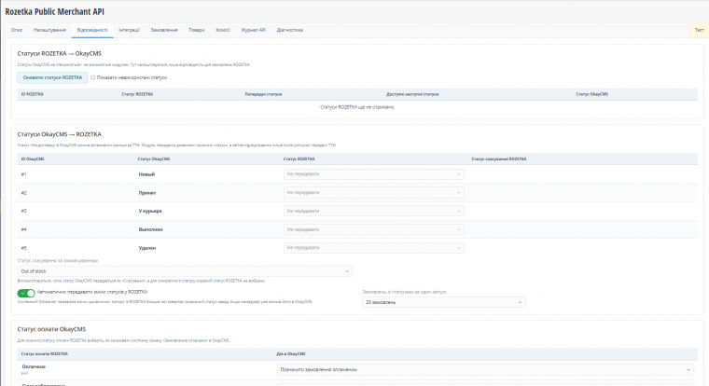Screen dimensions: 709x386
Task: Click the Статус оплати OkayCMS section title
Action: (x=51, y=329)
